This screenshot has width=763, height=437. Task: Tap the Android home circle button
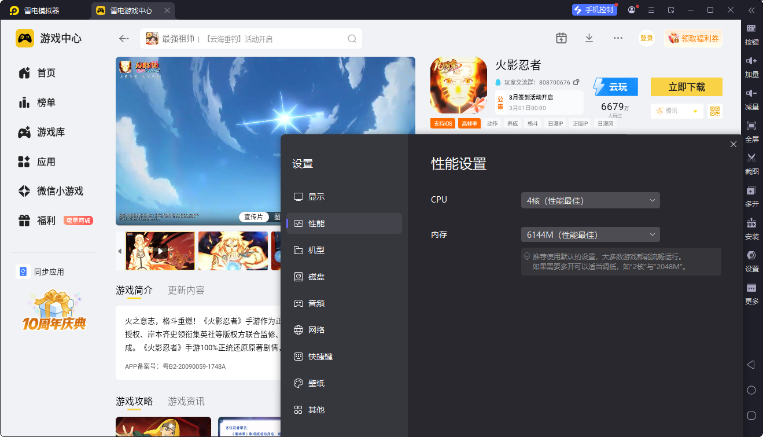751,390
